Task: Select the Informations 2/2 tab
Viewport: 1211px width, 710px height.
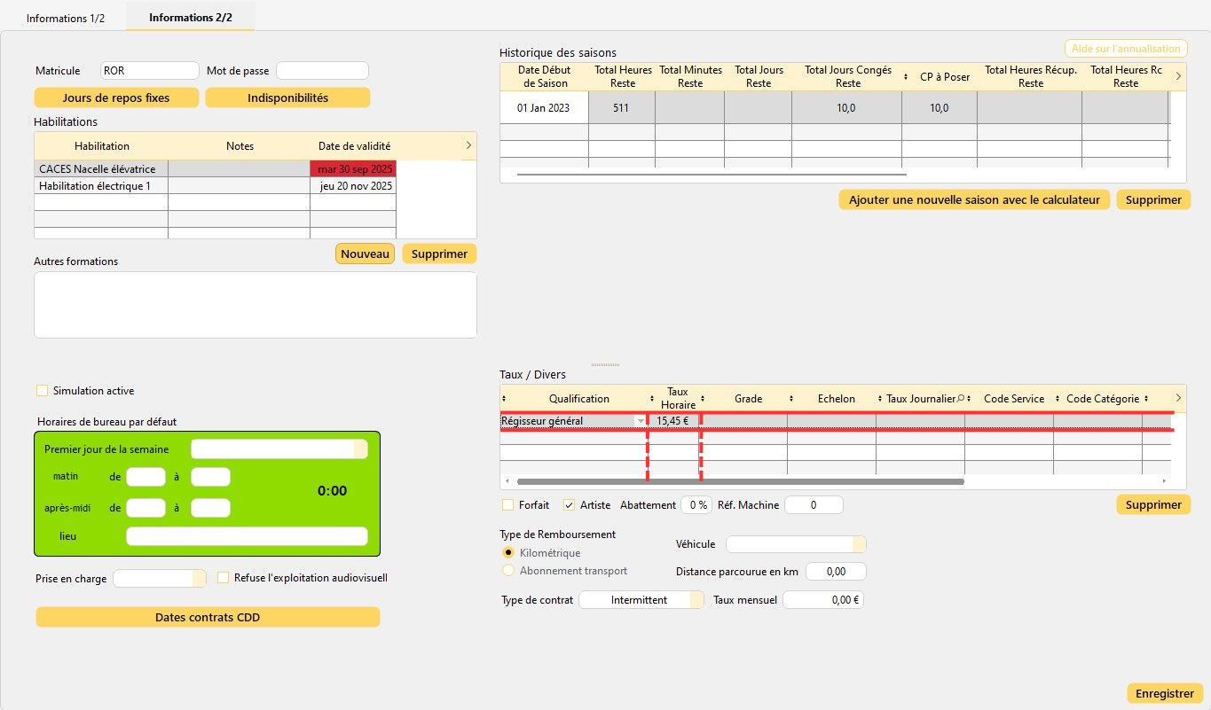Action: pyautogui.click(x=191, y=18)
